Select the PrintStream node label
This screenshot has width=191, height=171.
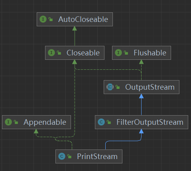click(97, 156)
